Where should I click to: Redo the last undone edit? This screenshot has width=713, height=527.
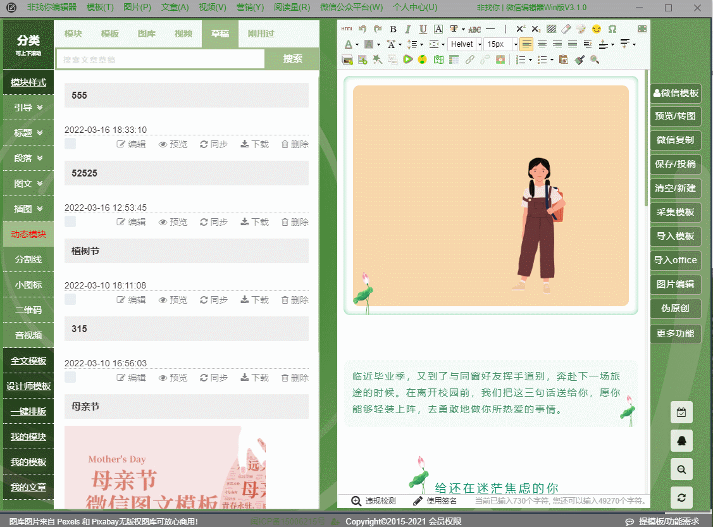pyautogui.click(x=378, y=29)
